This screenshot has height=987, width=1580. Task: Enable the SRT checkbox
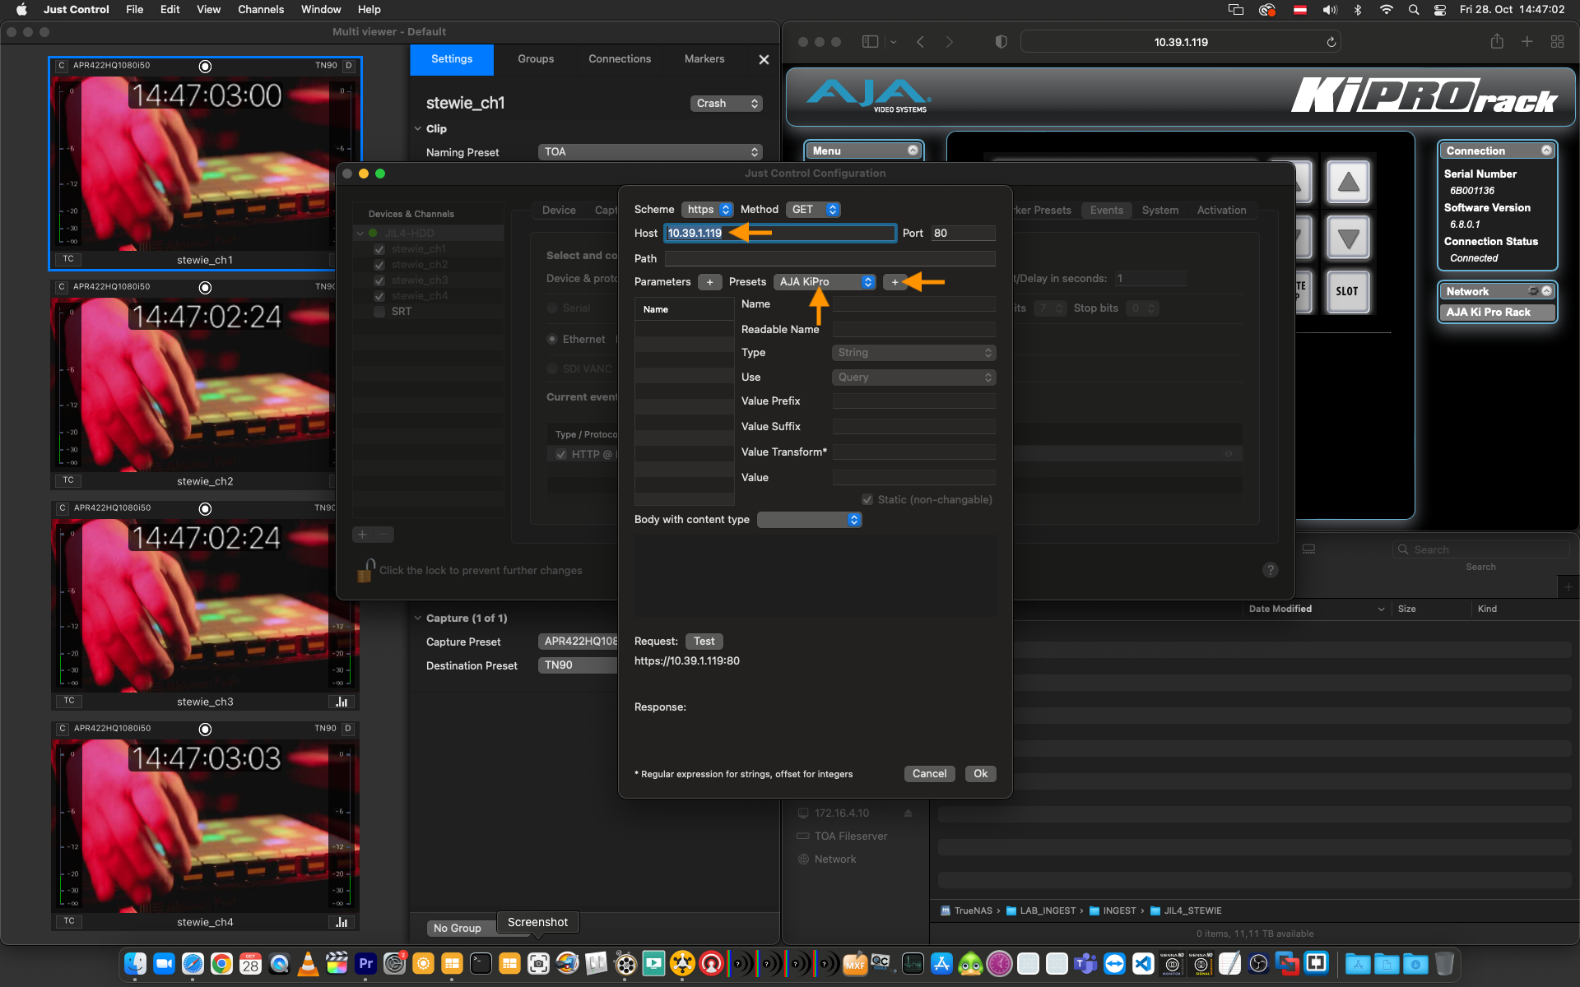379,312
